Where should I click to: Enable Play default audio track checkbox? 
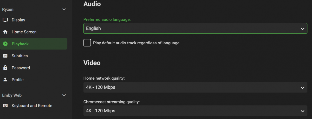point(87,43)
